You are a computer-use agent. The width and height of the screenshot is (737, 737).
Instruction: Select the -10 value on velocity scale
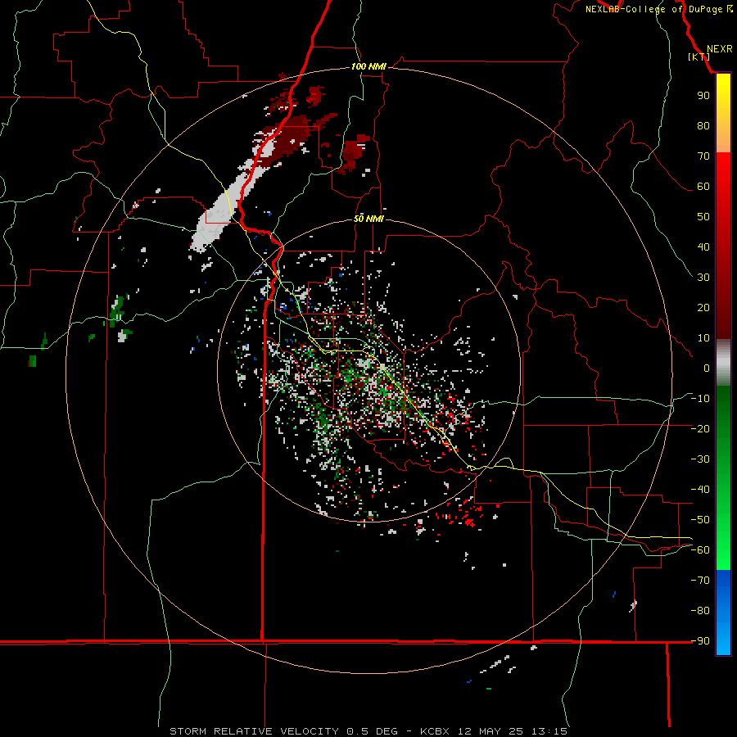tap(700, 399)
